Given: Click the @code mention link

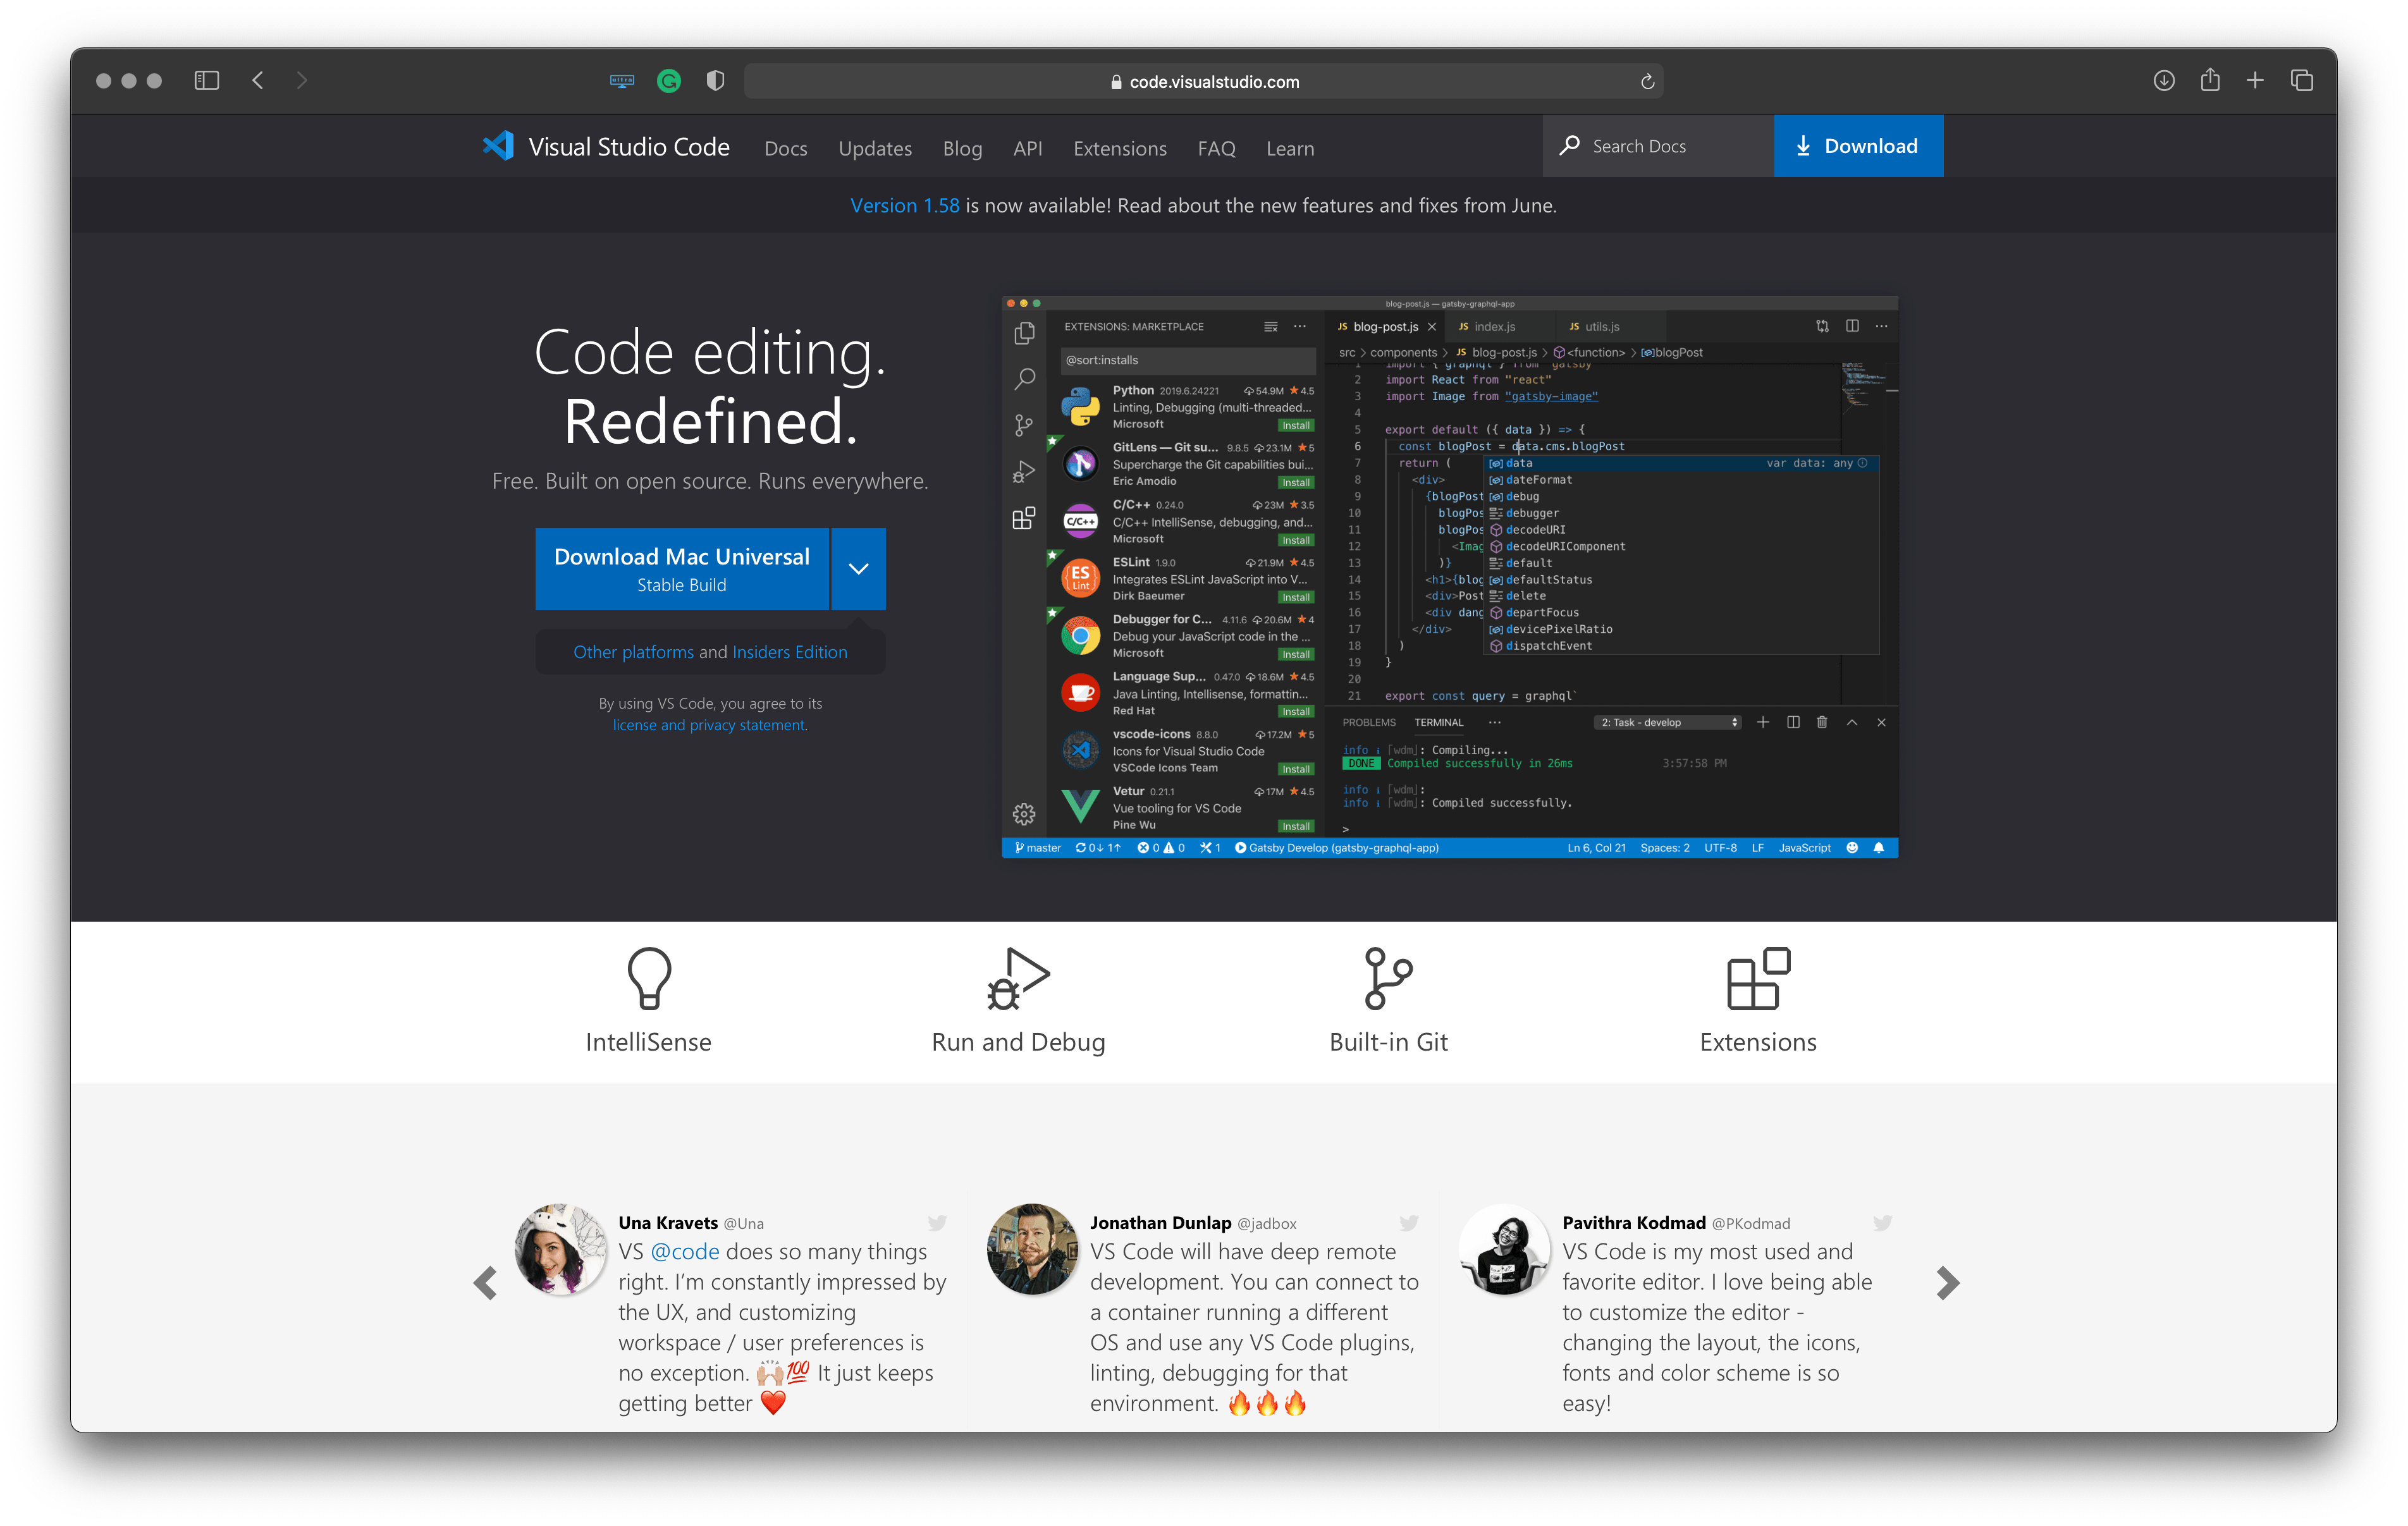Looking at the screenshot, I should pyautogui.click(x=685, y=1251).
